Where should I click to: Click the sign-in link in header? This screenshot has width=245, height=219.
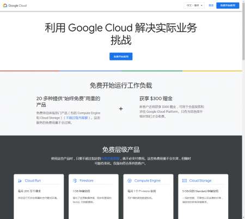pos(211,5)
